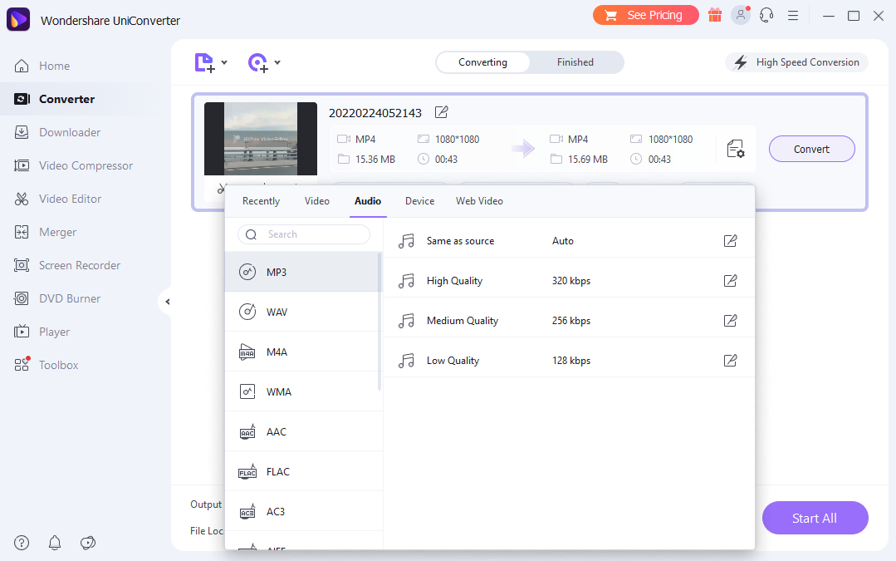Image resolution: width=896 pixels, height=561 pixels.
Task: Click the format Search field
Action: [304, 234]
